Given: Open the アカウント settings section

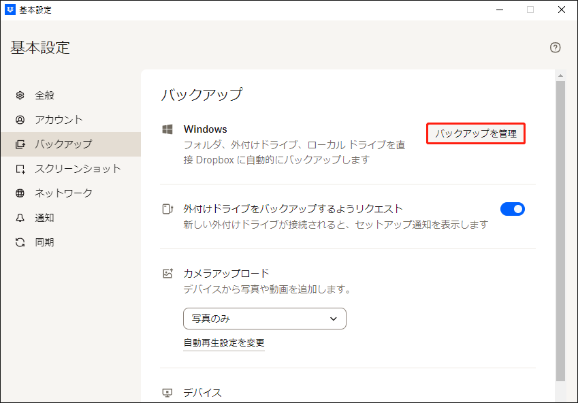Looking at the screenshot, I should pos(71,120).
